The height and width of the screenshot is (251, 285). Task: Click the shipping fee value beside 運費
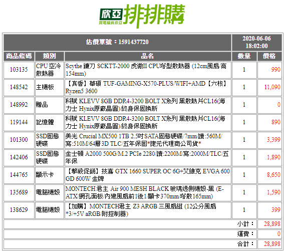[279, 234]
